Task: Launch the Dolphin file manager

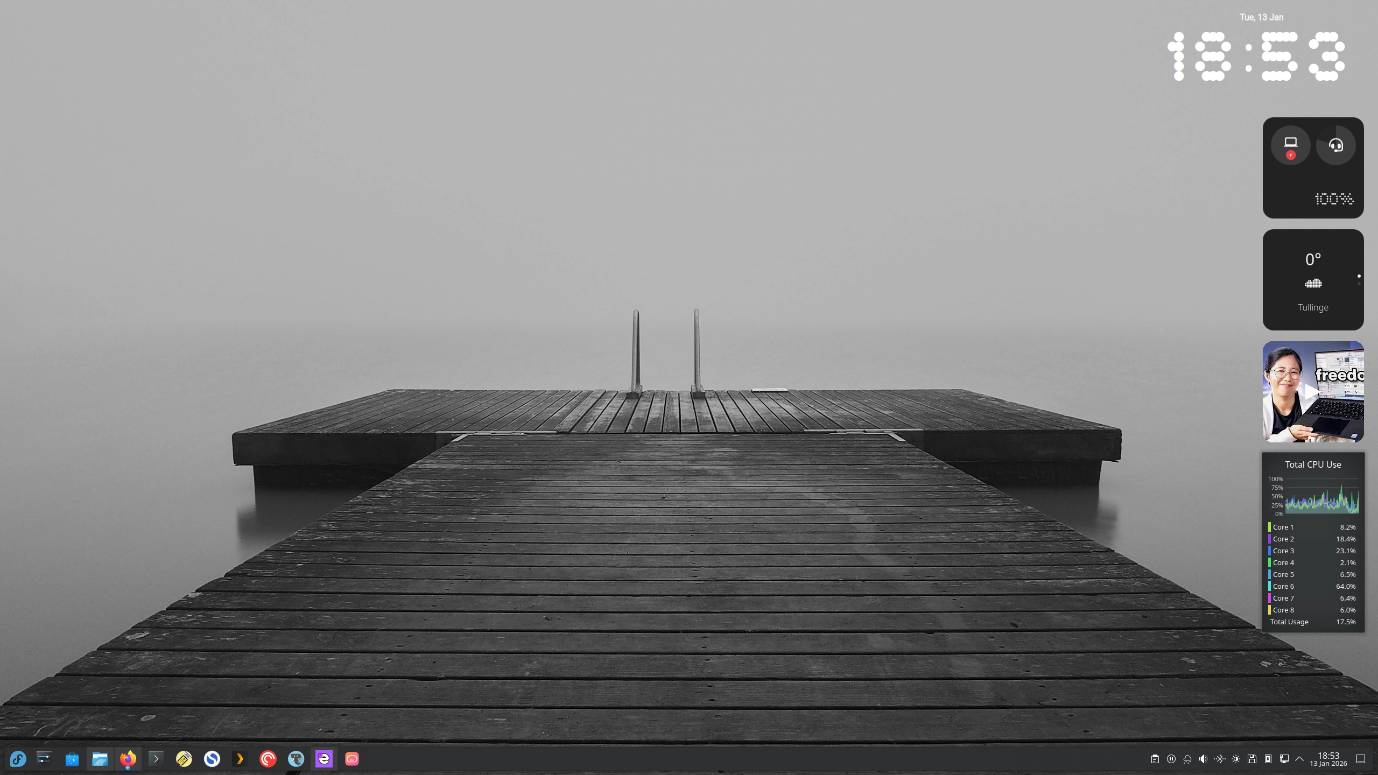Action: 100,759
